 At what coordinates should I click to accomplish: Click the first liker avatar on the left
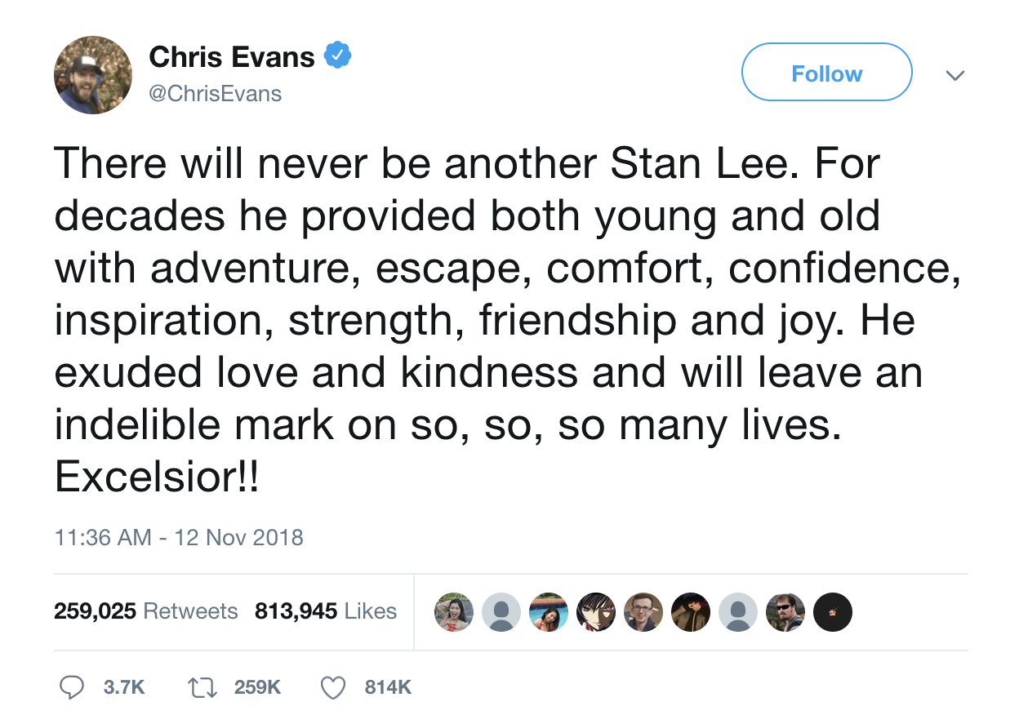click(454, 612)
